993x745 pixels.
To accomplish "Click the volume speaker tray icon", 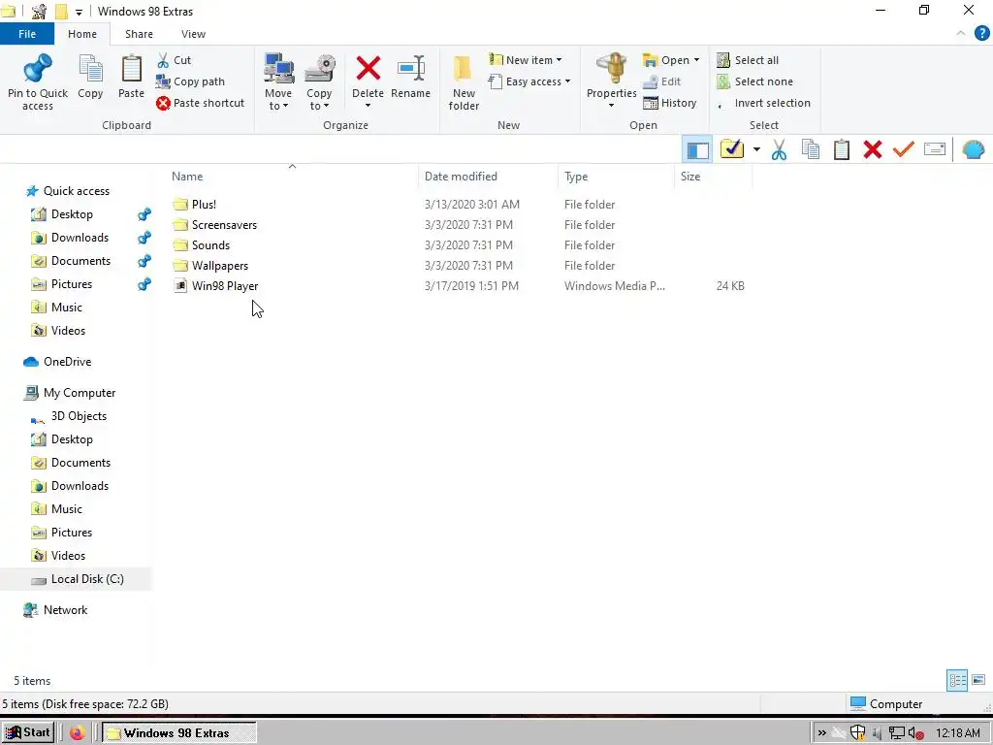I will click(915, 733).
